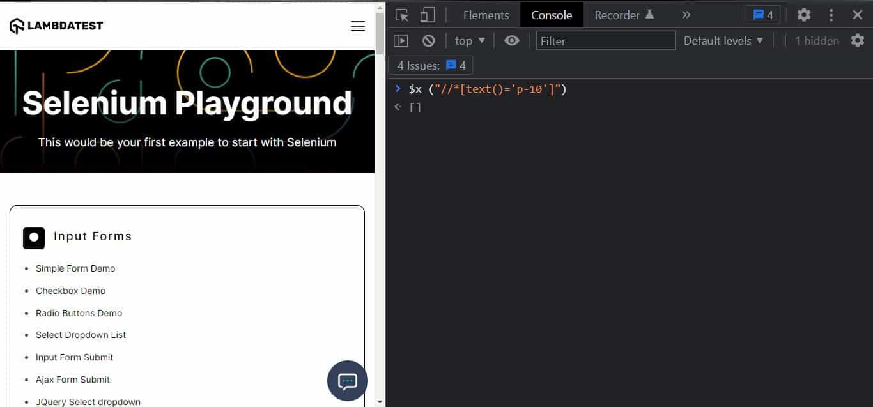Click inside the console Filter field
The image size is (873, 407).
(604, 40)
